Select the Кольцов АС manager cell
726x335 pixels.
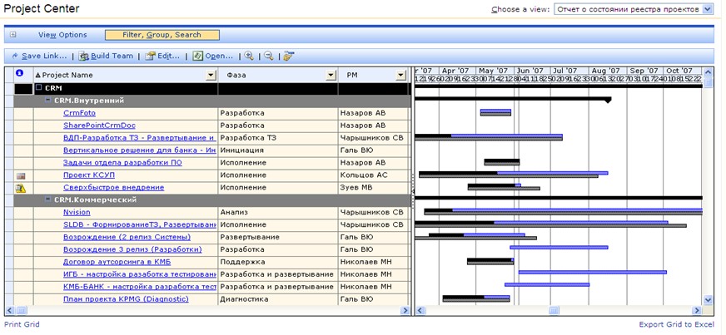point(374,175)
